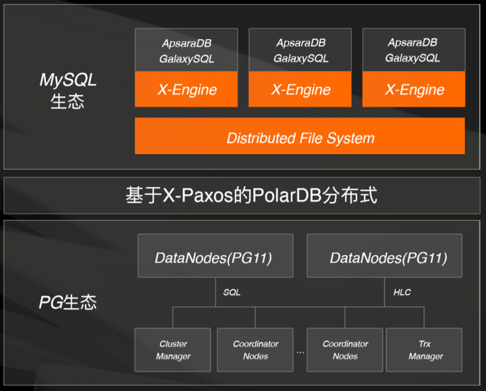Click the rightmost ApsaraDB GalaxySQL box
This screenshot has height=391, width=486.
coord(414,50)
